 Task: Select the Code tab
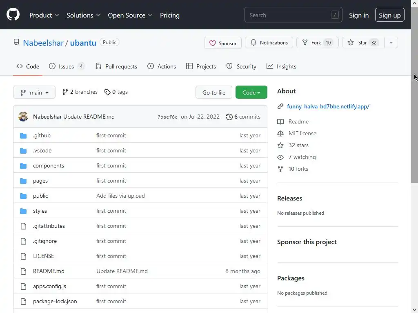28,66
